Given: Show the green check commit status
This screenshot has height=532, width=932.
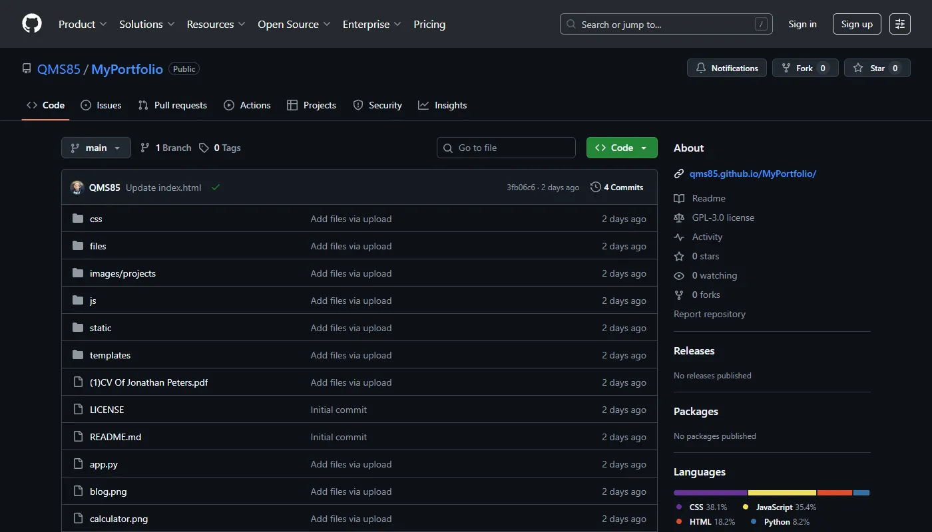Looking at the screenshot, I should (x=216, y=188).
